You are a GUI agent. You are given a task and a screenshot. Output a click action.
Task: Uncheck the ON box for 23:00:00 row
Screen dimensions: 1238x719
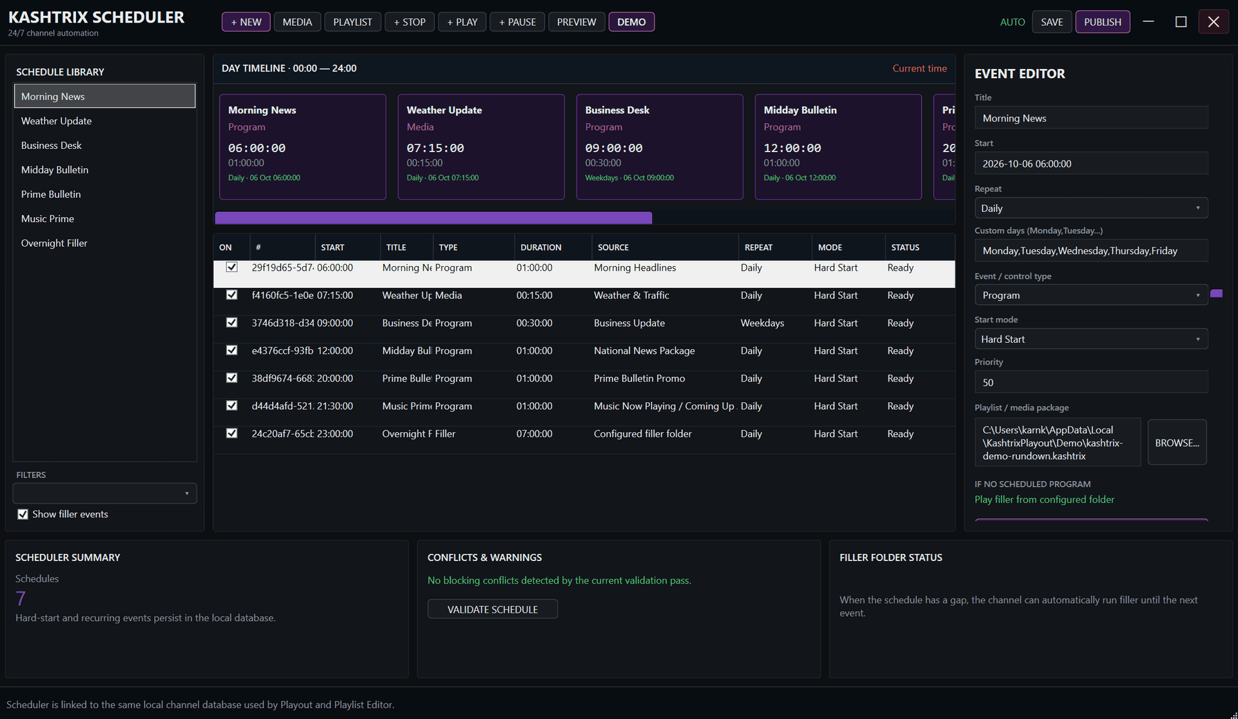click(x=231, y=434)
